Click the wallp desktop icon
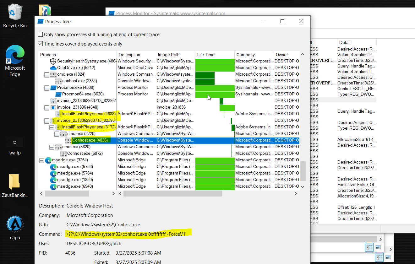This screenshot has height=264, width=415. [15, 143]
